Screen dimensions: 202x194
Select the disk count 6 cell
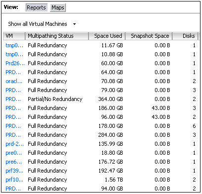coord(194,126)
